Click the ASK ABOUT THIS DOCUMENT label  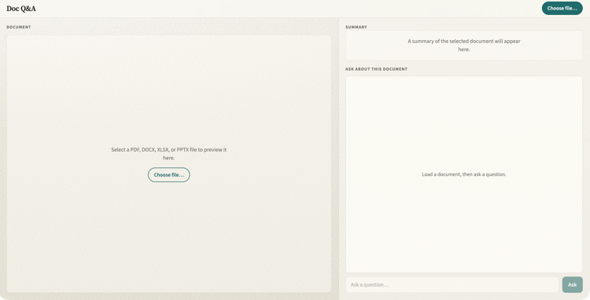[x=376, y=69]
